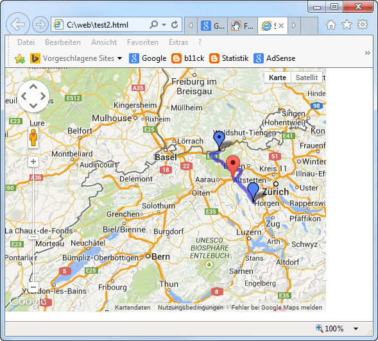This screenshot has width=378, height=341.
Task: Open the 100% zoom level dropdown arrow
Action: (x=356, y=328)
